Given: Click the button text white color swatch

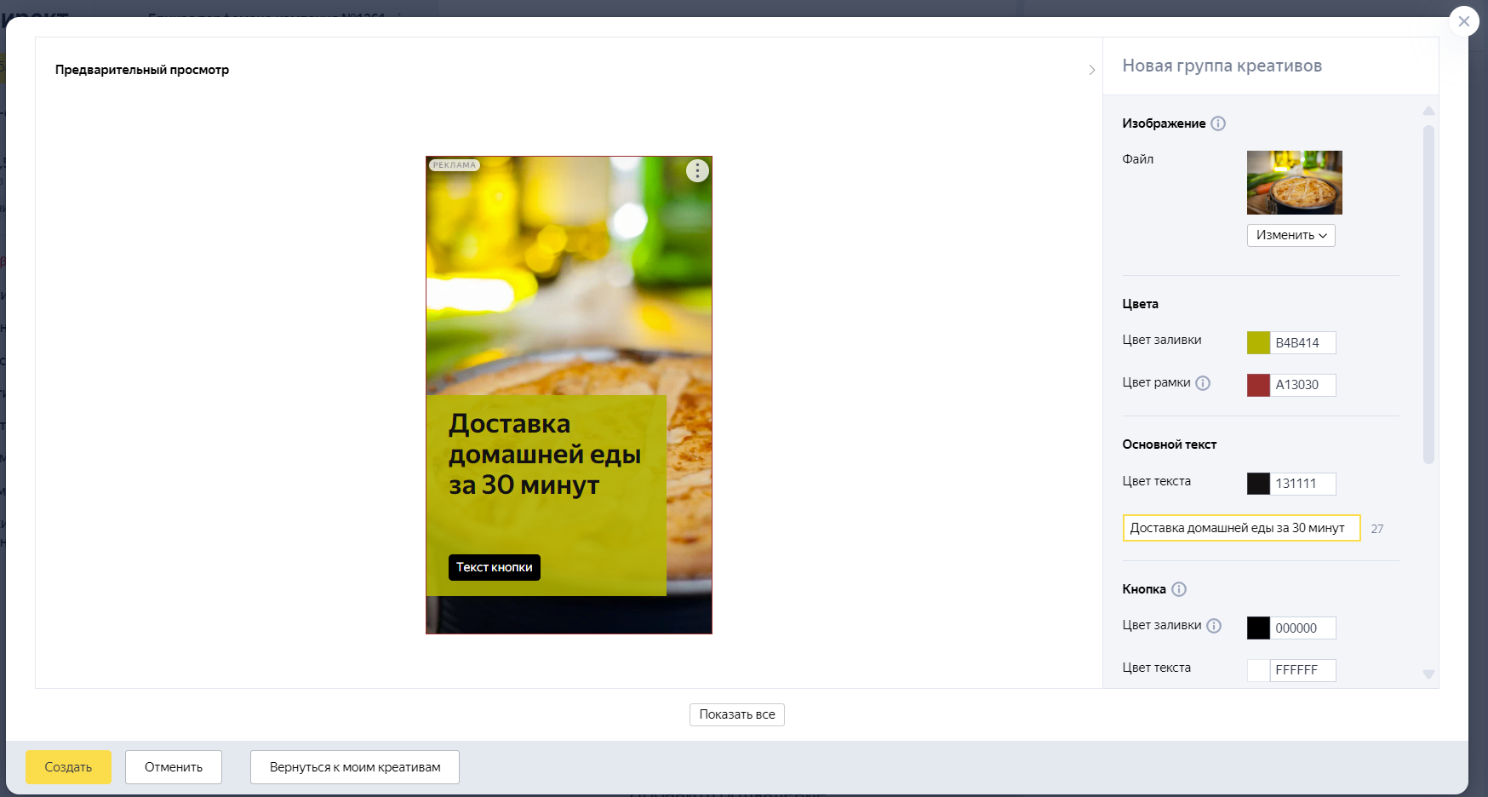Looking at the screenshot, I should pos(1258,670).
